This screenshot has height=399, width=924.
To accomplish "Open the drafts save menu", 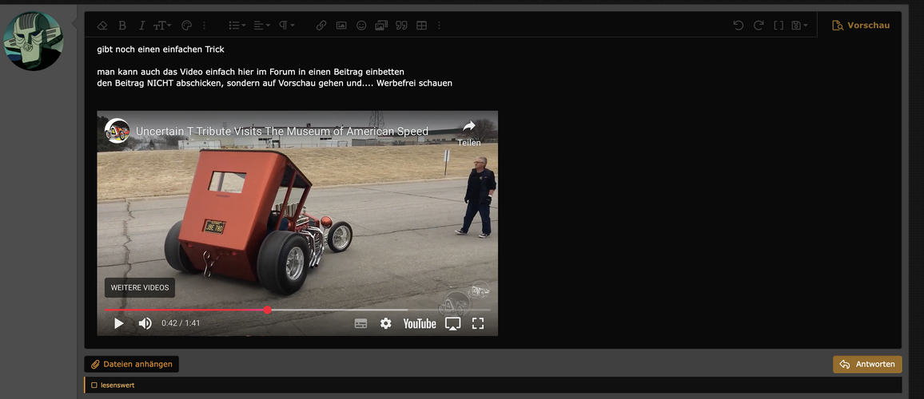I will [799, 26].
